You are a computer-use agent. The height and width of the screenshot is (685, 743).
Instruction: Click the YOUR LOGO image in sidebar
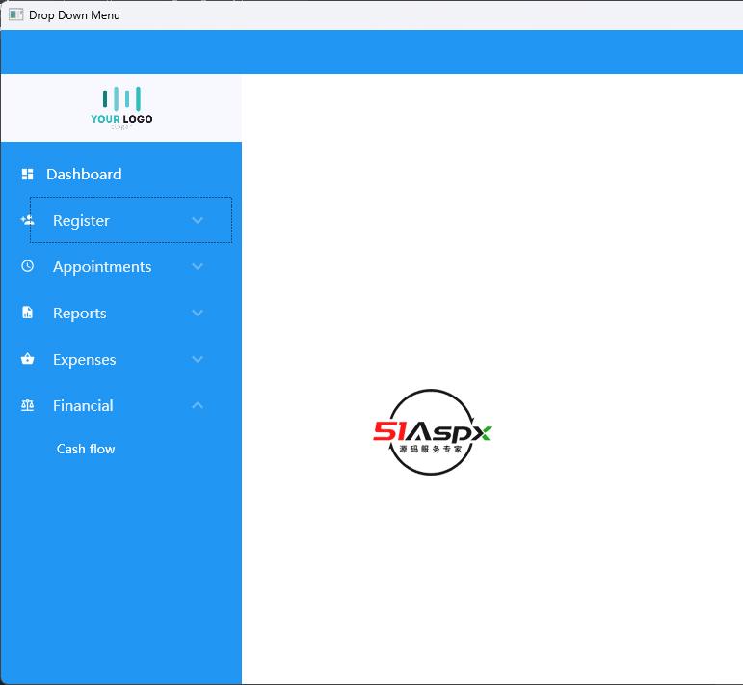coord(121,108)
